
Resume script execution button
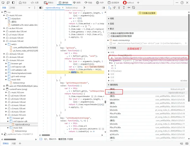pos(110,8)
